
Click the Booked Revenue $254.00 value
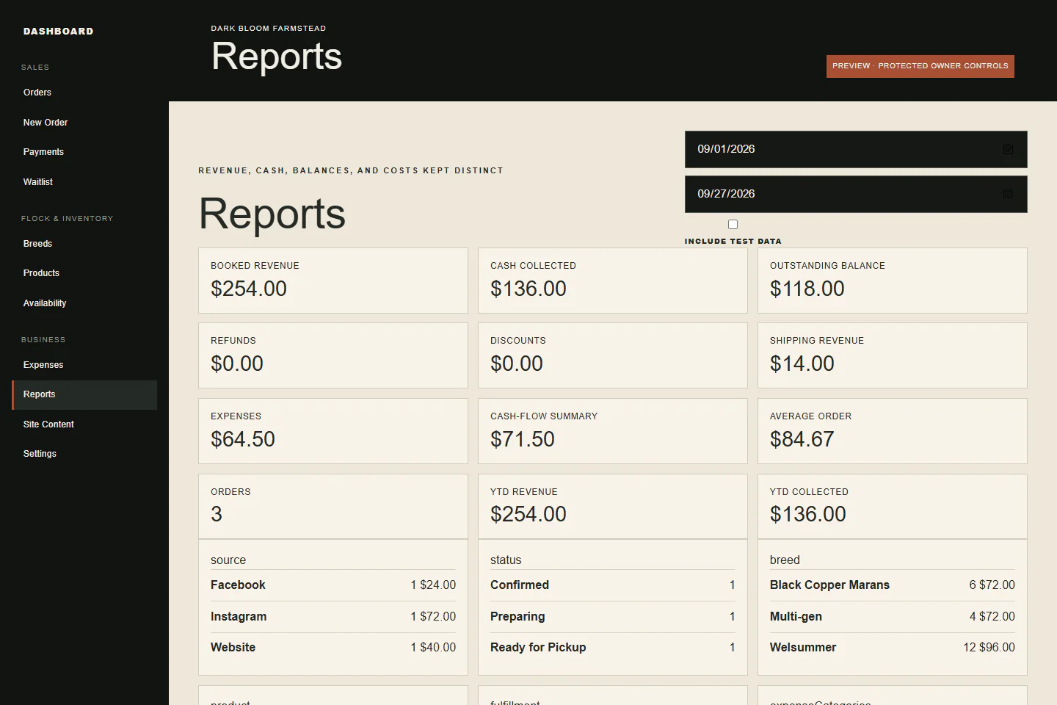click(249, 289)
